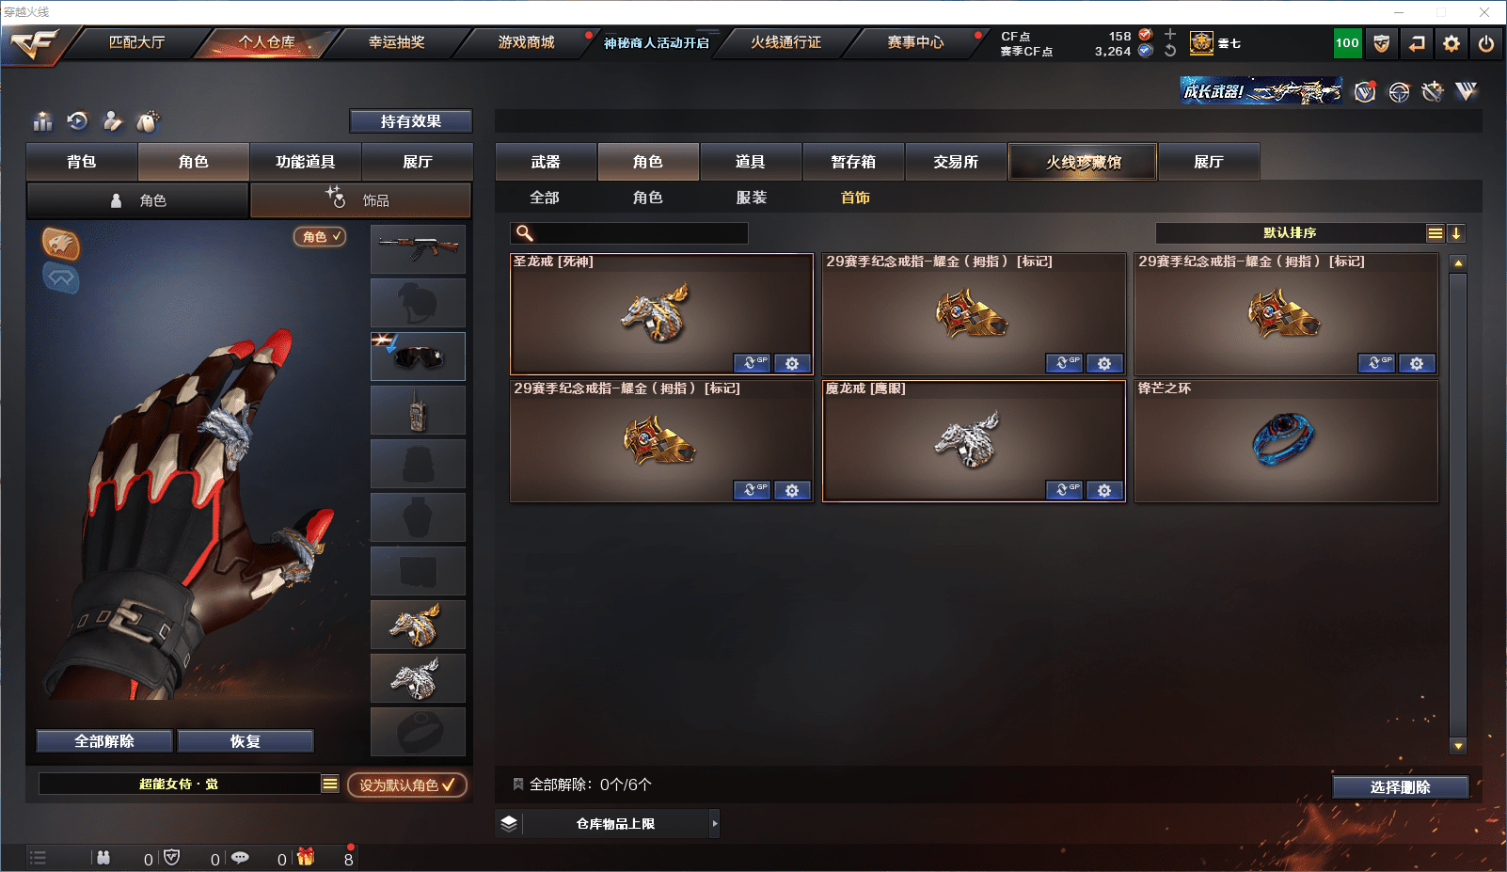Open the 游戏商城 menu tab
This screenshot has height=872, width=1507.
(526, 42)
